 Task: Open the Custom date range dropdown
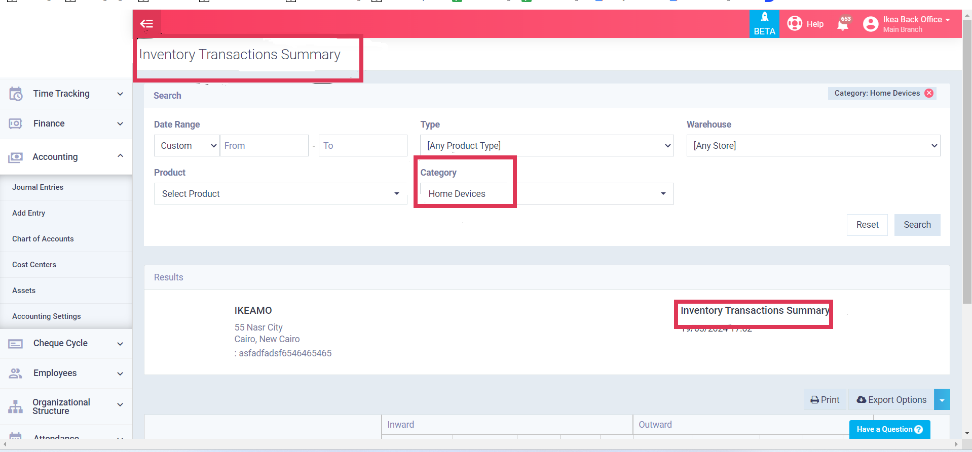click(186, 146)
